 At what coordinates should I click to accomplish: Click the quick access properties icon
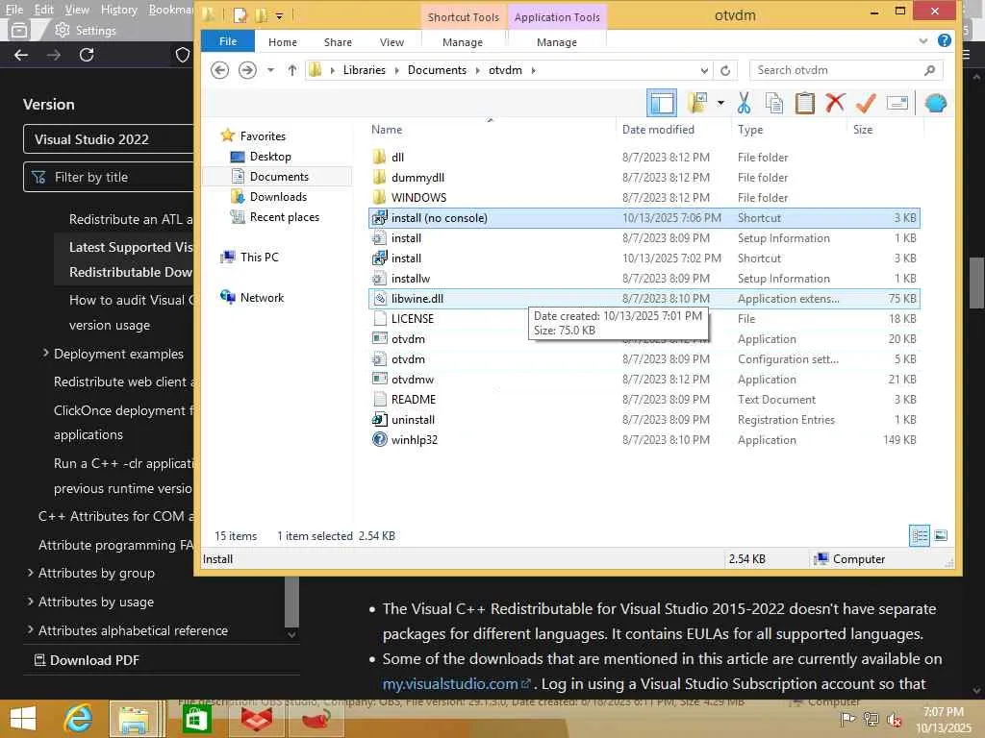point(240,15)
